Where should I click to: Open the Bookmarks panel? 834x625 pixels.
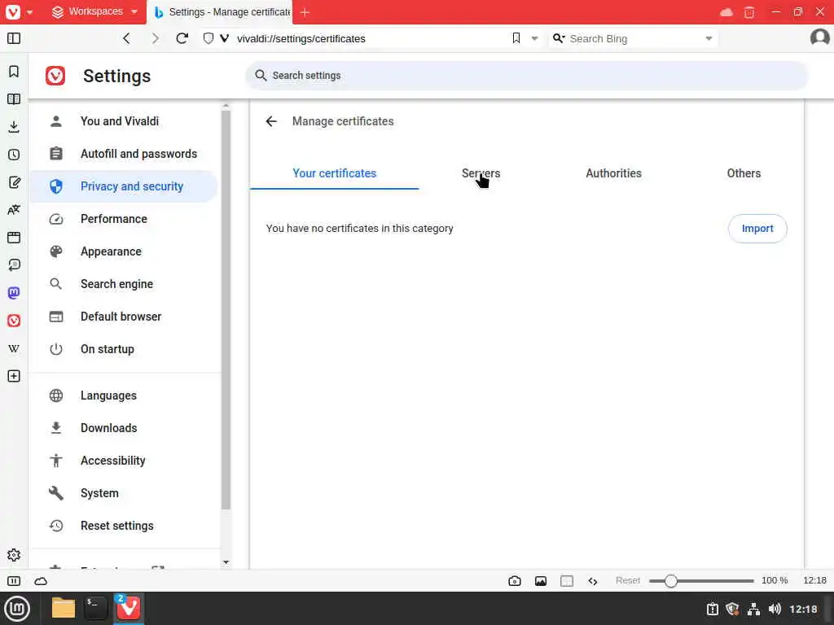[14, 72]
